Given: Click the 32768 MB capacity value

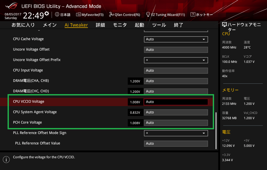Looking at the screenshot, I should [229, 118].
